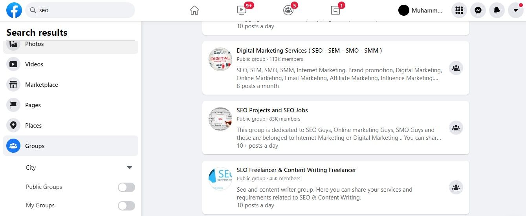The height and width of the screenshot is (216, 526).
Task: Open SEO Freelancer group thumbnail
Action: point(220,179)
